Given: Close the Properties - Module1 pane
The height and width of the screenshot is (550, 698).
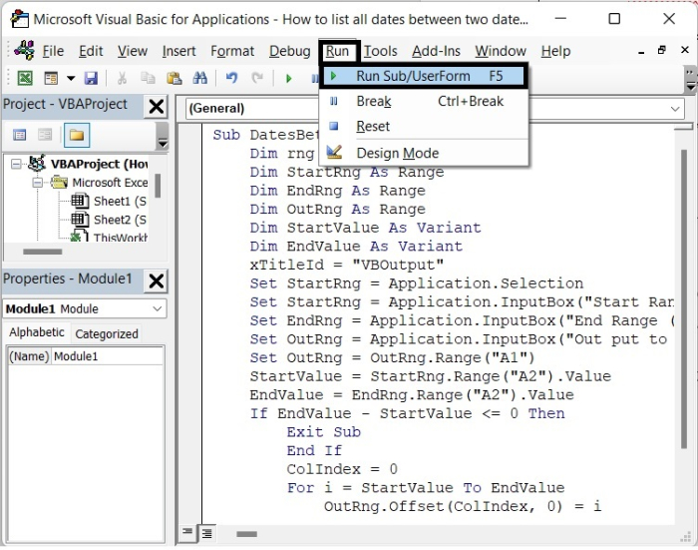Looking at the screenshot, I should (x=157, y=281).
